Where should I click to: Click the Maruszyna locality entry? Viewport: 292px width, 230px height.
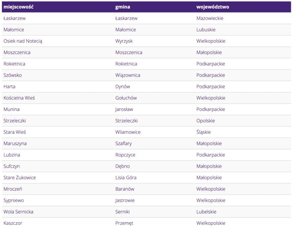15,143
